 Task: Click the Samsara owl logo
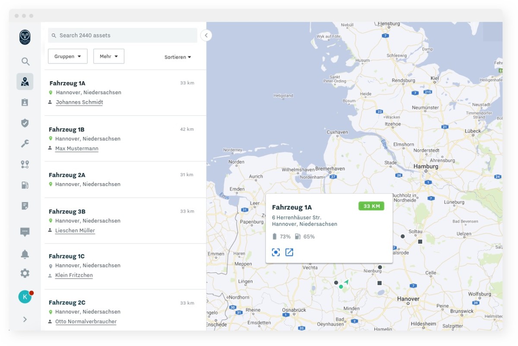coord(25,37)
